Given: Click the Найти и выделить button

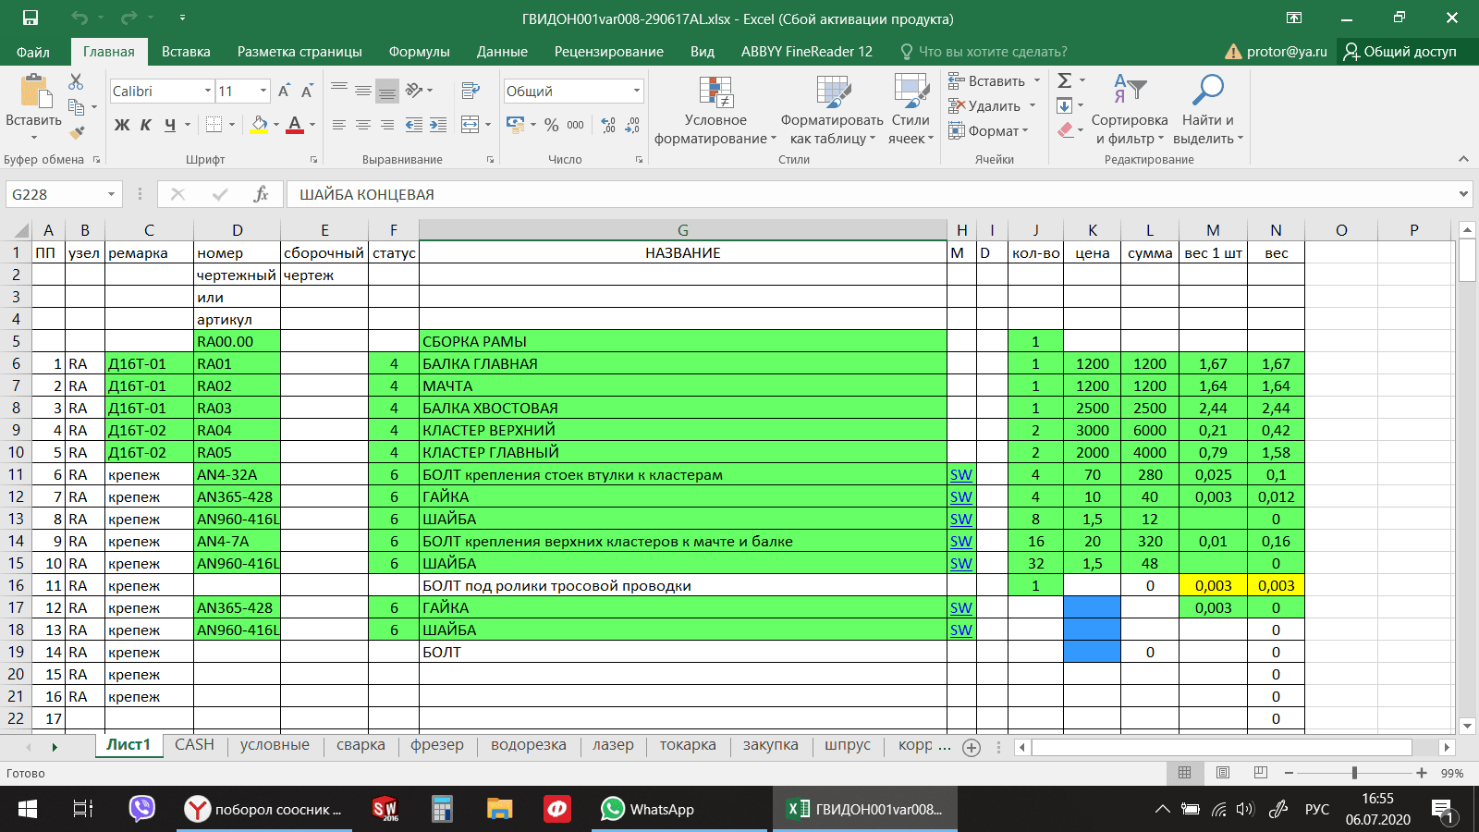Looking at the screenshot, I should (x=1208, y=110).
